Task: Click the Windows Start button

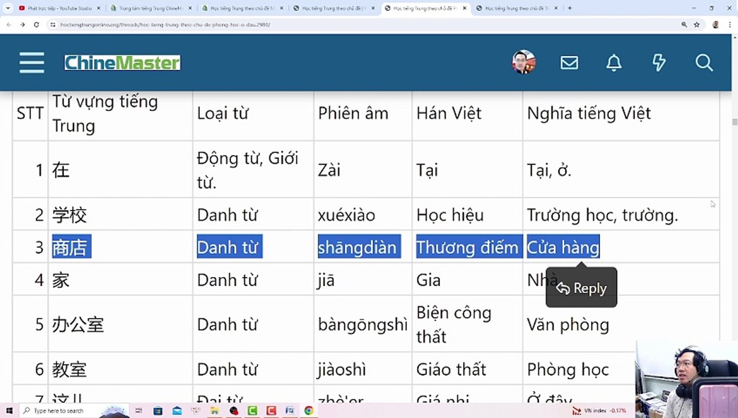Action: tap(9, 410)
